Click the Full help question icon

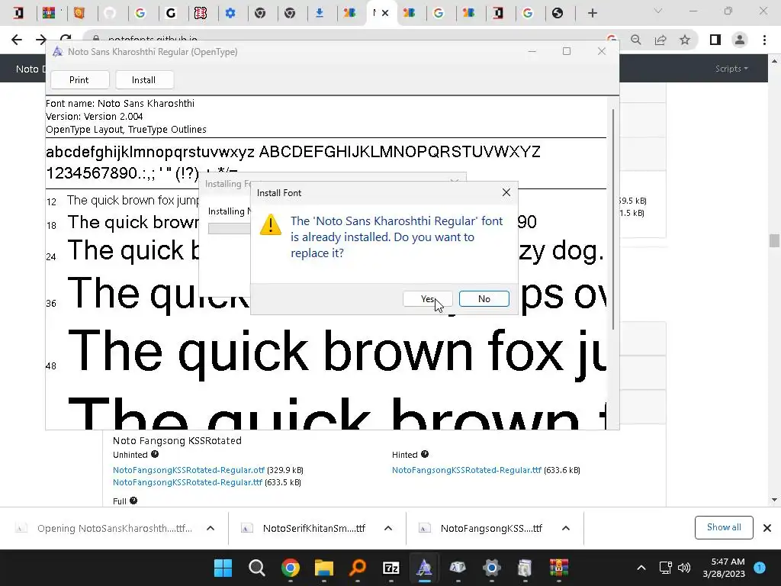pyautogui.click(x=133, y=501)
